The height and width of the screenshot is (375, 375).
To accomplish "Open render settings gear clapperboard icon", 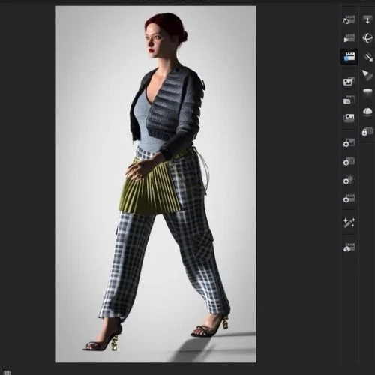I will point(349,199).
